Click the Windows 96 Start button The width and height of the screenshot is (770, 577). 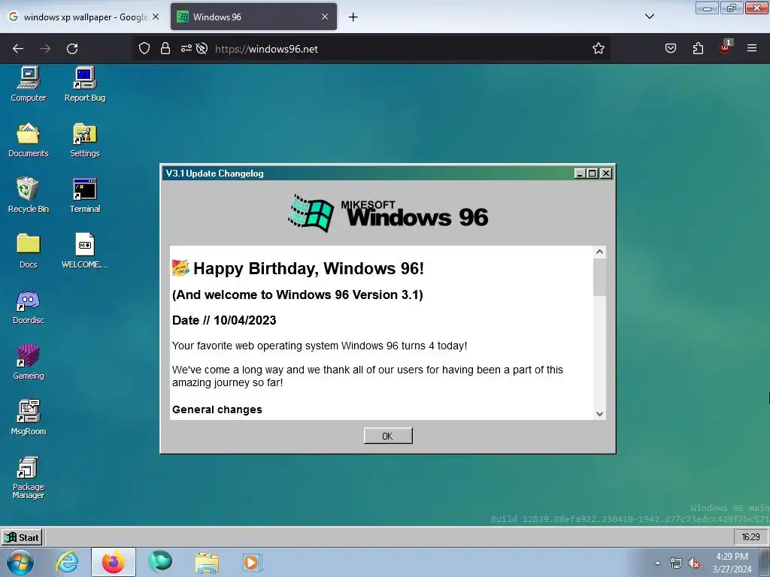pyautogui.click(x=22, y=537)
